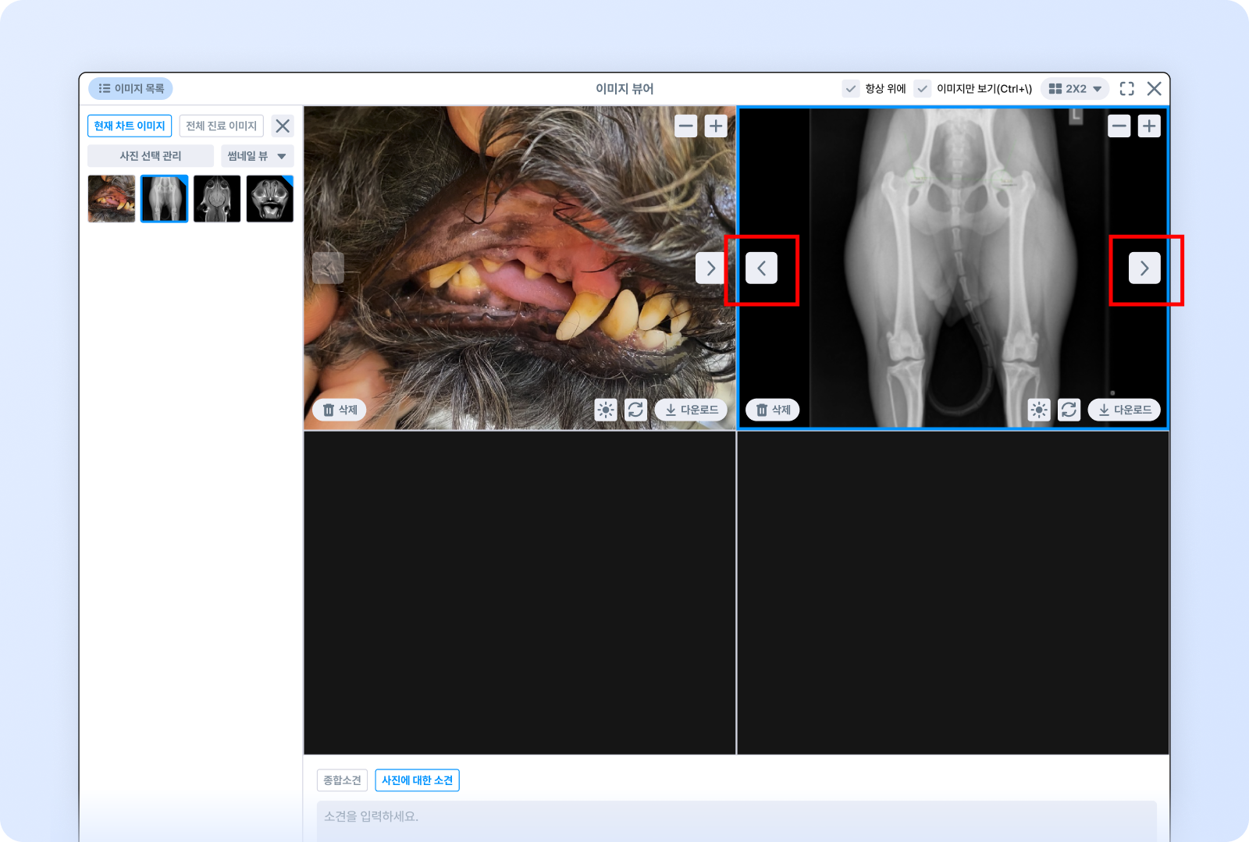1249x842 pixels.
Task: Select the dog teeth photo thumbnail
Action: pyautogui.click(x=112, y=199)
